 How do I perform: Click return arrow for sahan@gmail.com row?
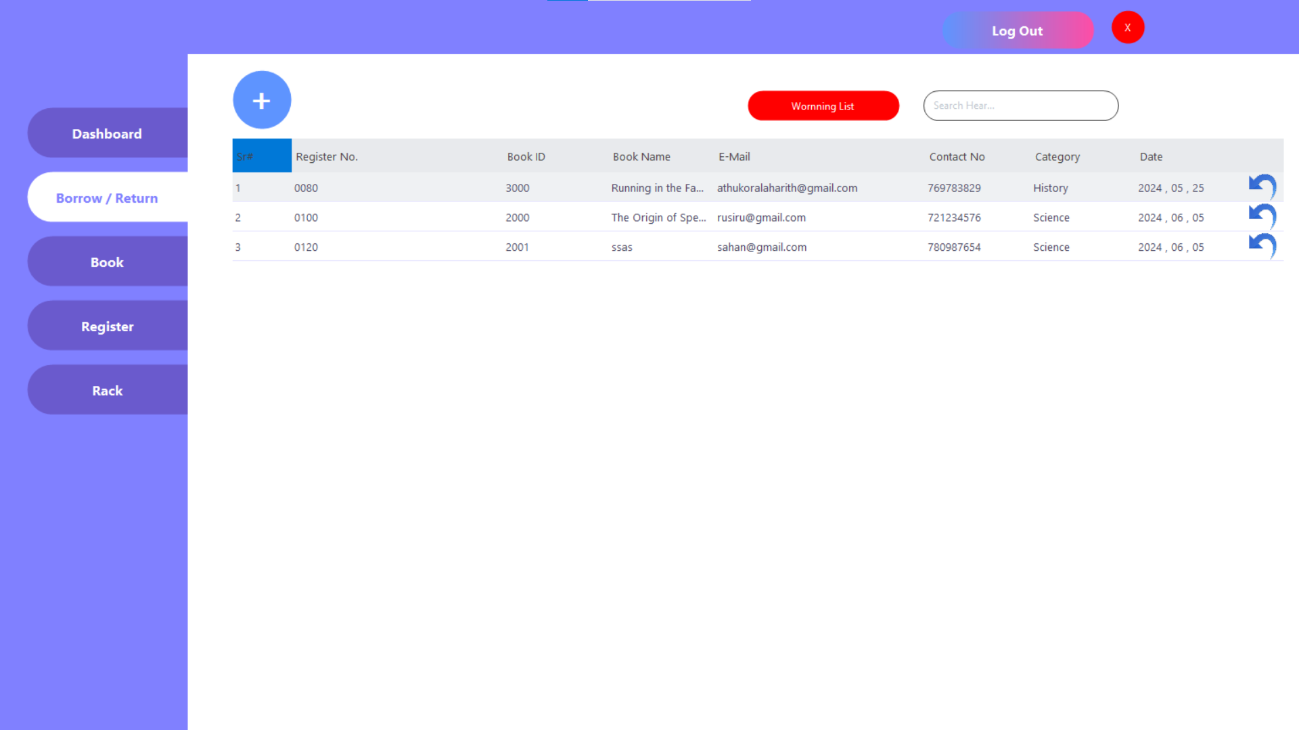pyautogui.click(x=1262, y=246)
